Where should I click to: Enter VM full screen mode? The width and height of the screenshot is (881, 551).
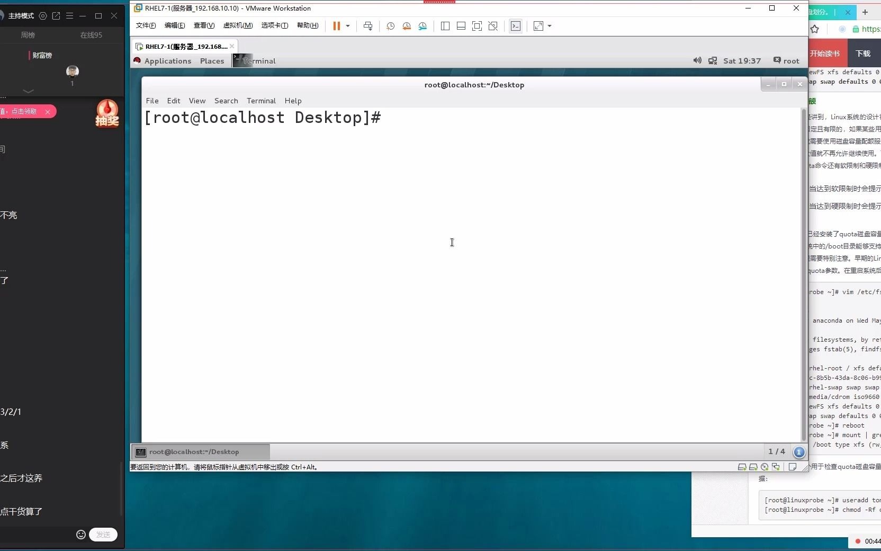[x=477, y=26]
